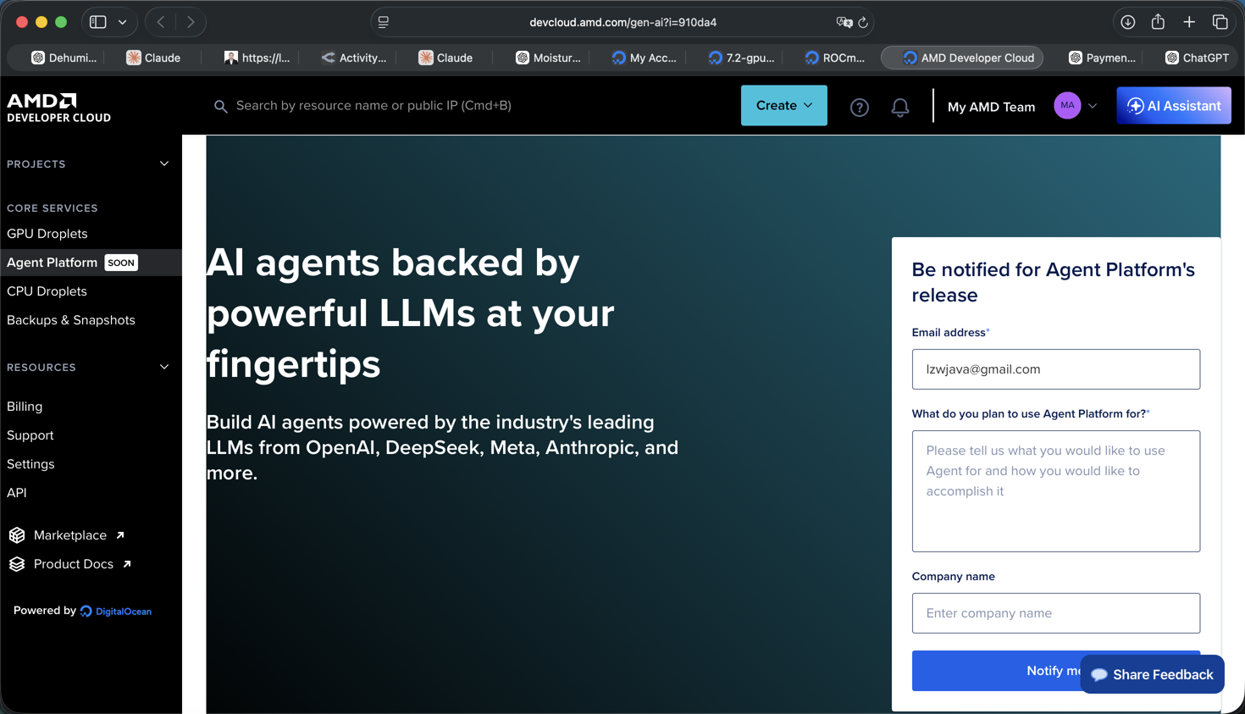Switch to the Activity browser tab

pos(354,58)
